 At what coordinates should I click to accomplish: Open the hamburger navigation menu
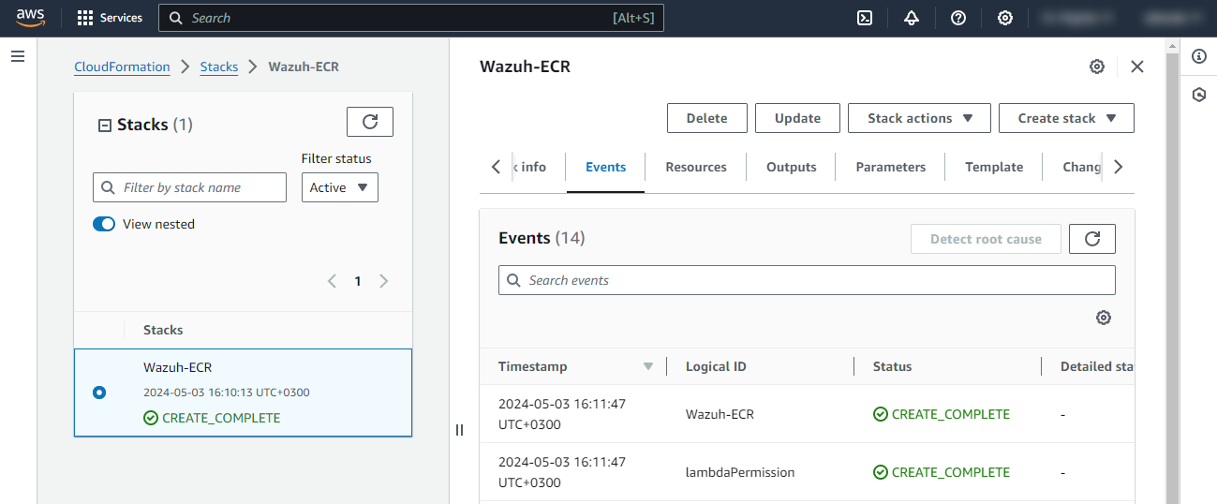(17, 56)
